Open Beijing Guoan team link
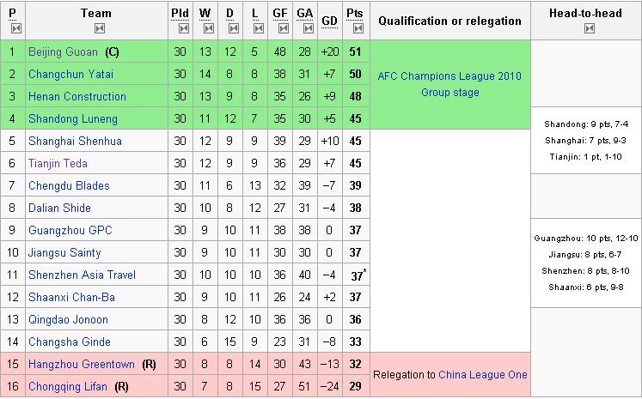Viewport: 642px width, 399px height. coord(63,52)
